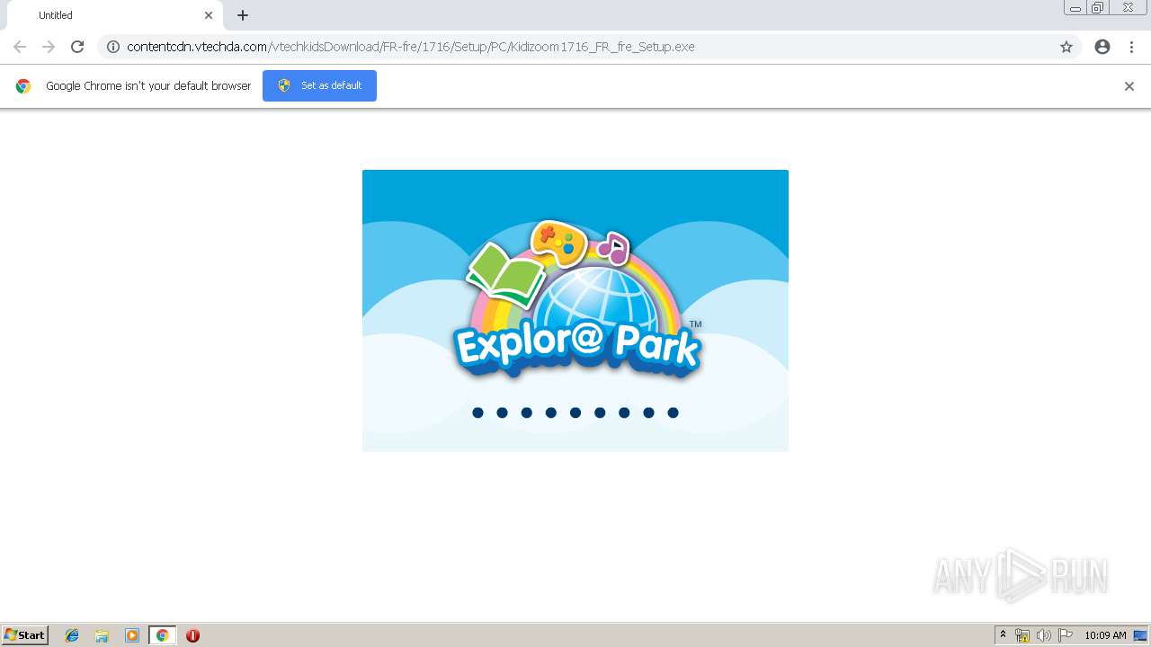Open the network status tray icon

(x=1022, y=635)
